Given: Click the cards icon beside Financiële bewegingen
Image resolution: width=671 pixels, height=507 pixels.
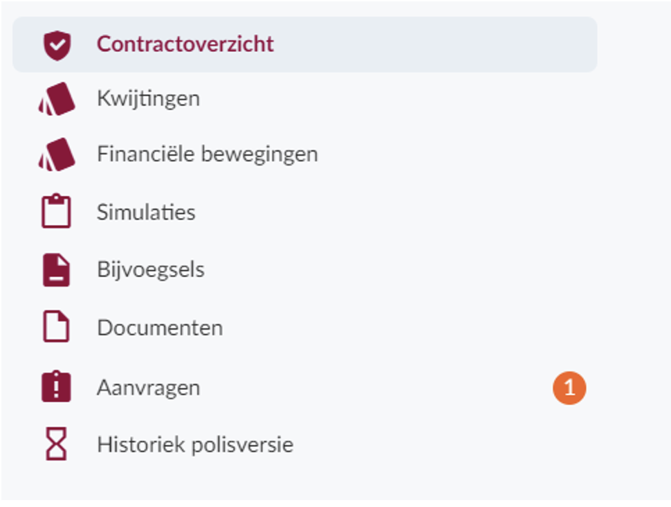Looking at the screenshot, I should coord(57,154).
